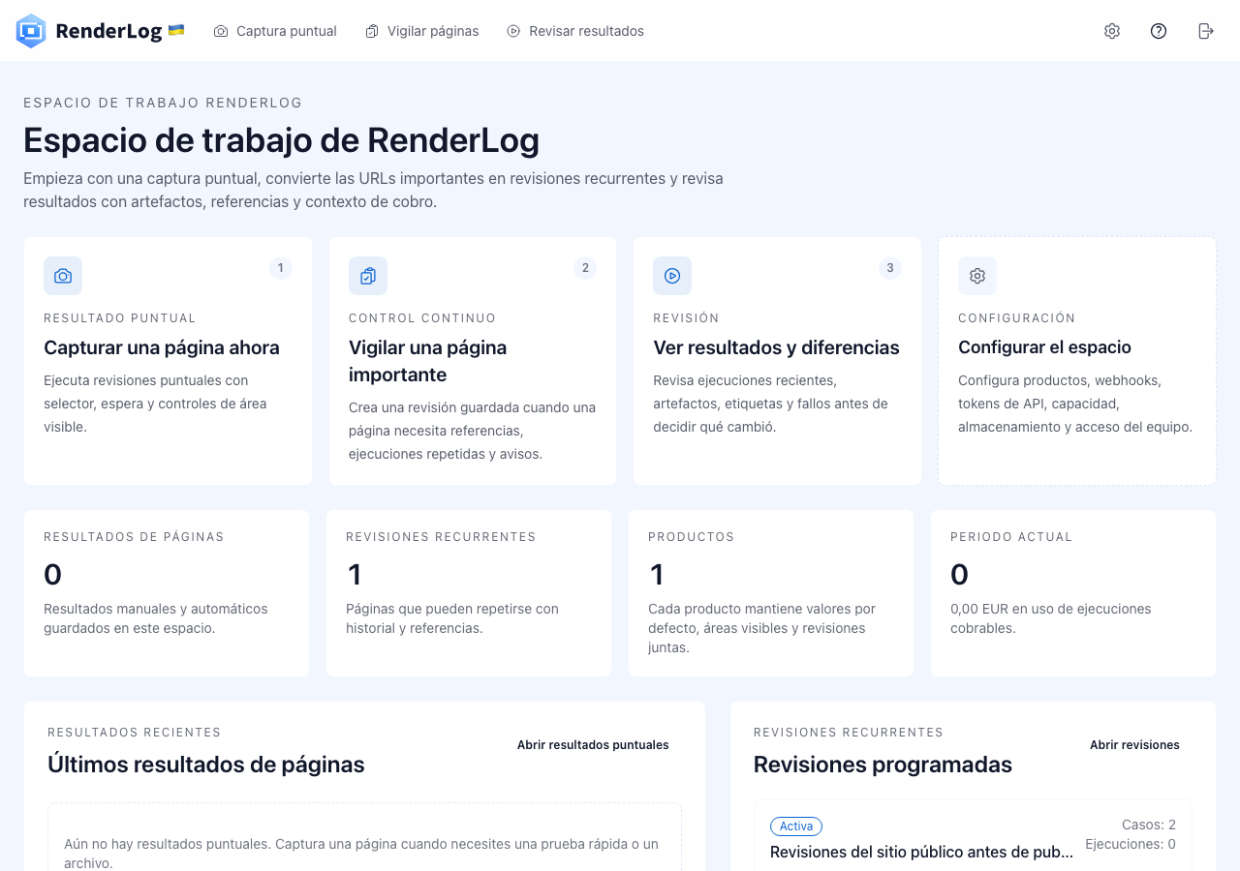Screen dimensions: 1240x871
Task: Click 'Aún no hay resultados puntuales' message
Action: coord(361,853)
